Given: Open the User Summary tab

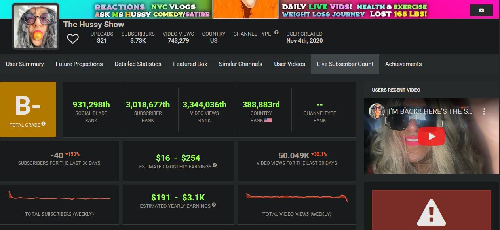Looking at the screenshot, I should [x=25, y=64].
